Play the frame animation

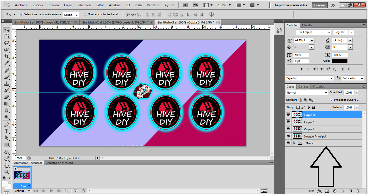[x=52, y=191]
